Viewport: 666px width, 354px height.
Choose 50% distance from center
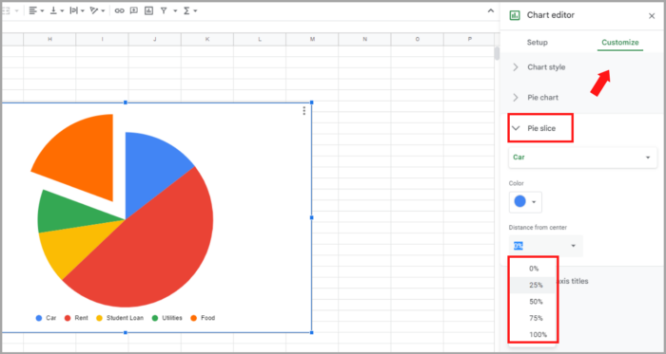click(534, 302)
